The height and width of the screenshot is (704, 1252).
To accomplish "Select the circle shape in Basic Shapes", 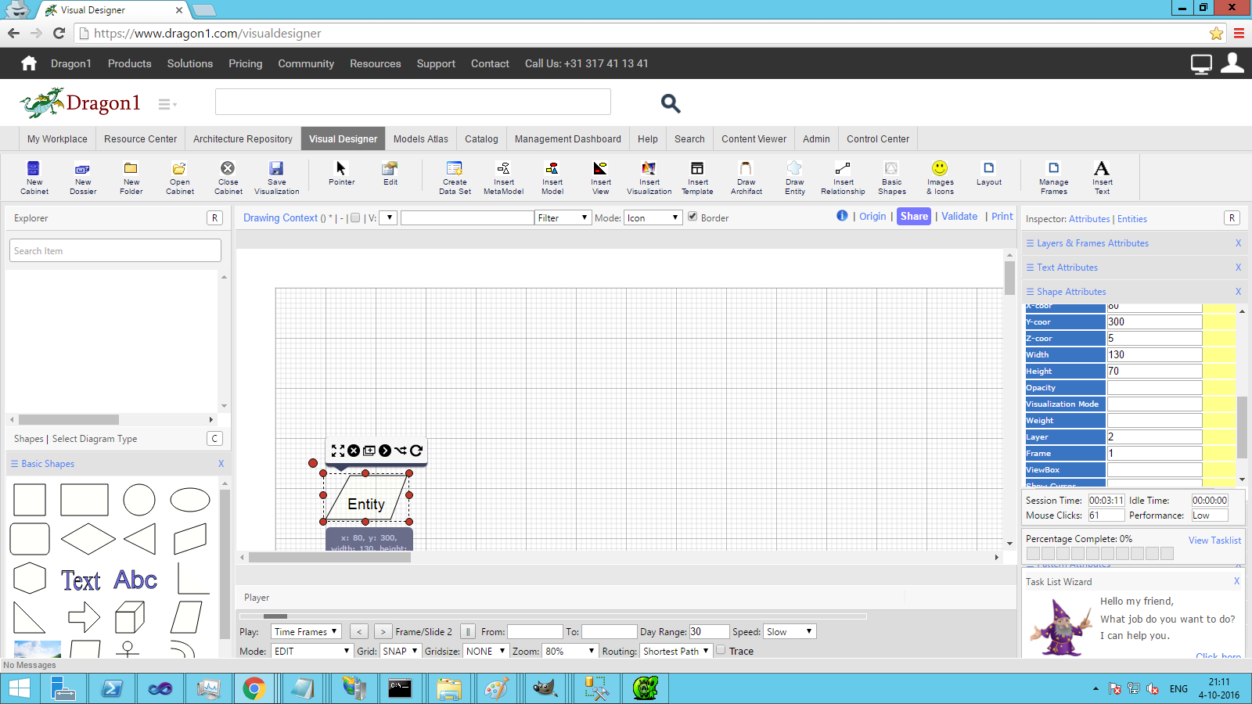I will click(139, 500).
